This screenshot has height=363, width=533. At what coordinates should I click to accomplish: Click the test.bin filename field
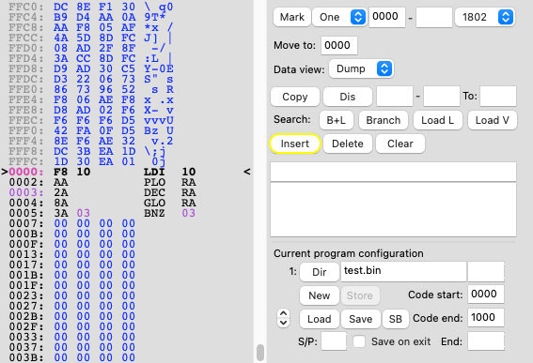point(403,271)
